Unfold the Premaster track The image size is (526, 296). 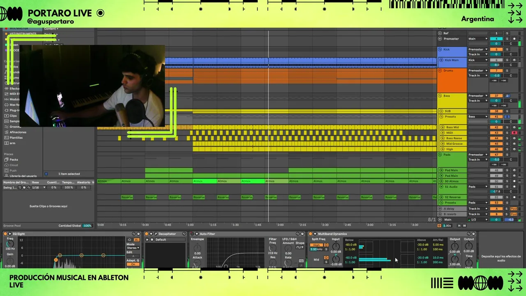(440, 39)
